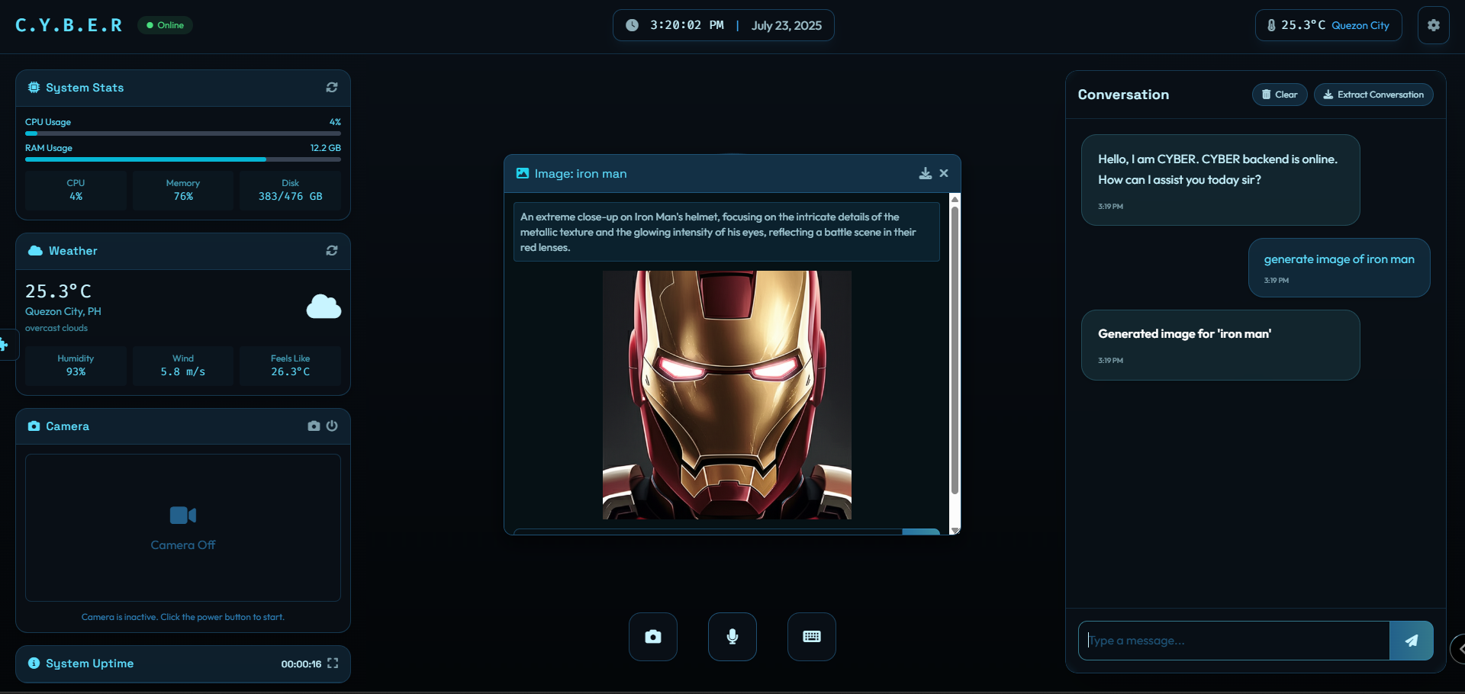Click the Camera Off video icon
The height and width of the screenshot is (694, 1465).
click(183, 516)
